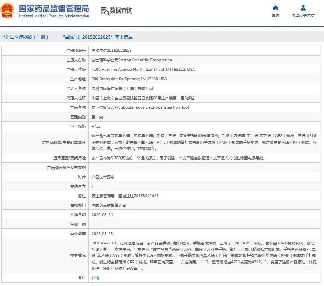Click agent name 波科国际医疗贸易（上海）有限公司
Screen dimensions: 324x286
click(122, 88)
